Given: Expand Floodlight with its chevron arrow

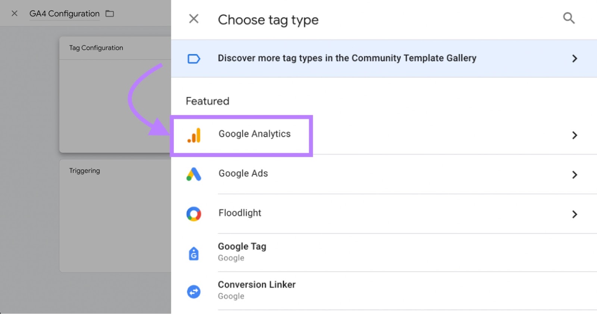Looking at the screenshot, I should pyautogui.click(x=574, y=214).
